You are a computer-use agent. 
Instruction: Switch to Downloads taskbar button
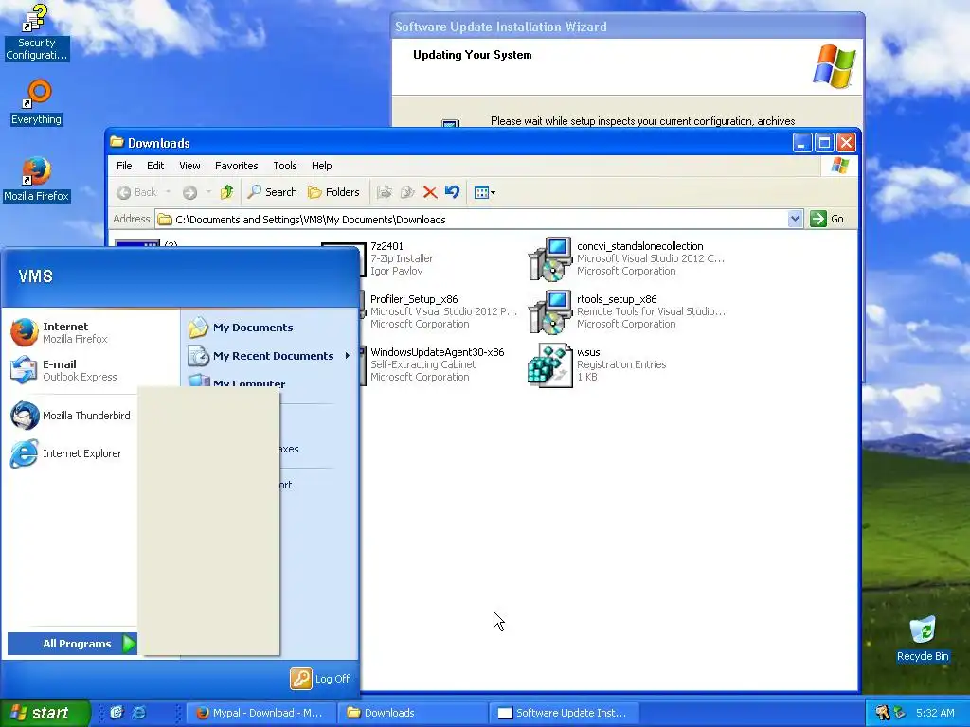[x=412, y=713]
